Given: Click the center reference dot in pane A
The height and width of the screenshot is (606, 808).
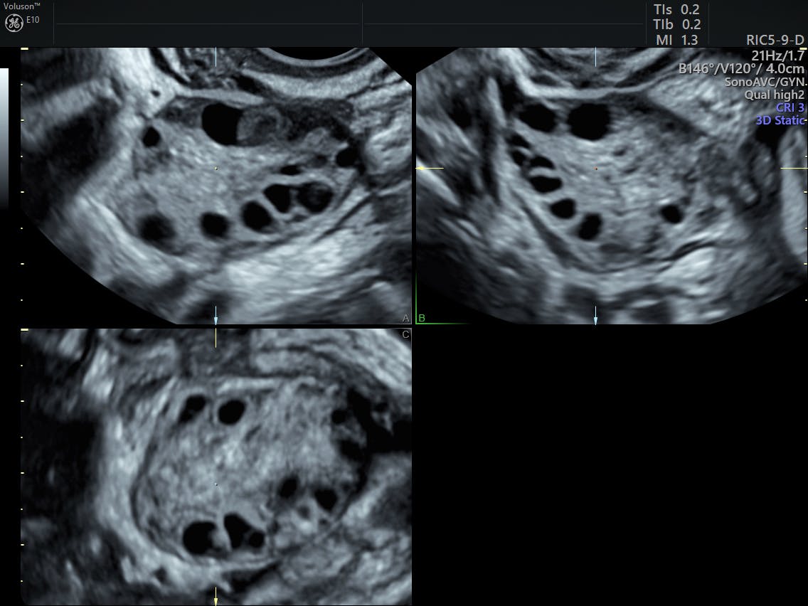Looking at the screenshot, I should click(216, 169).
